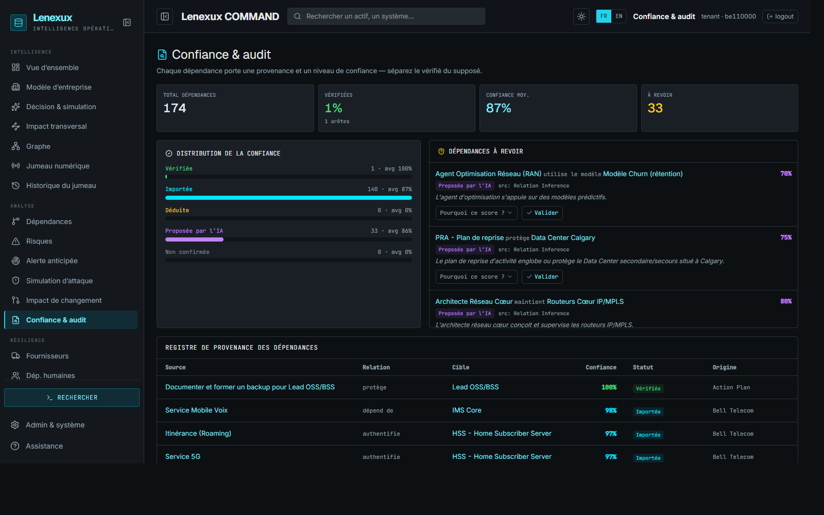Open Modèle Churn (rétention) link
Screen dimensions: 824x515
(x=643, y=174)
